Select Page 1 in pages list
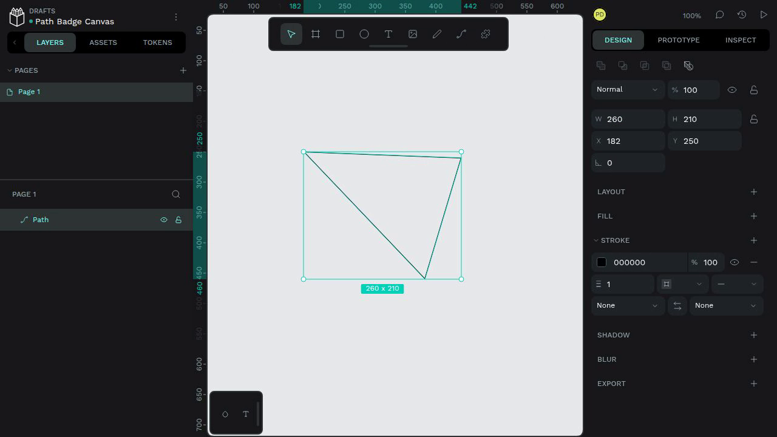This screenshot has width=777, height=437. (97, 92)
